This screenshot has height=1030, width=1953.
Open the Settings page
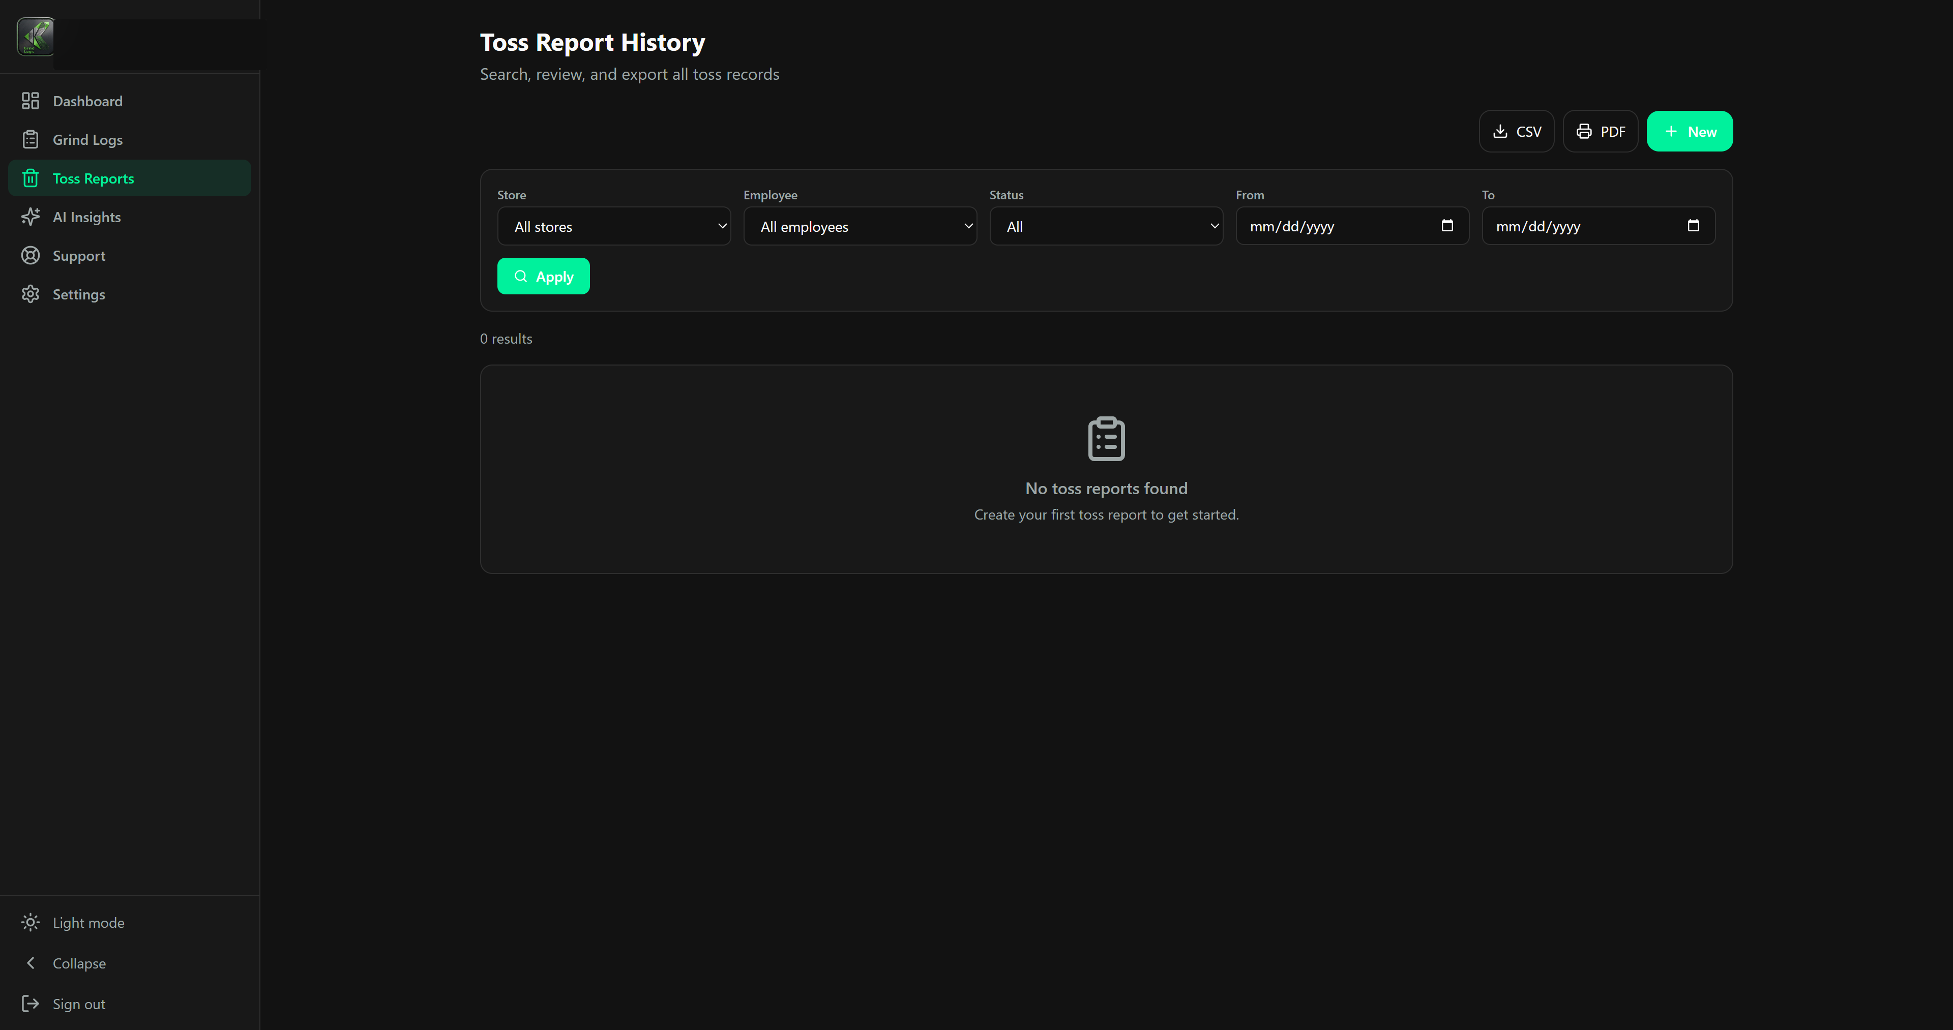130,294
